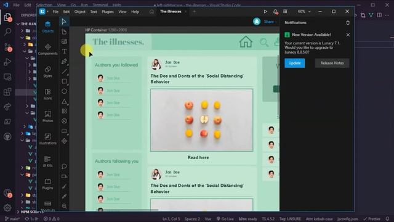Open GitHub view in VS Code activity bar
The image size is (394, 222).
point(7,137)
